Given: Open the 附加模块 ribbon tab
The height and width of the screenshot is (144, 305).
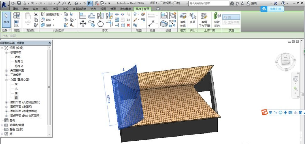Looking at the screenshot, I should pyautogui.click(x=125, y=9).
